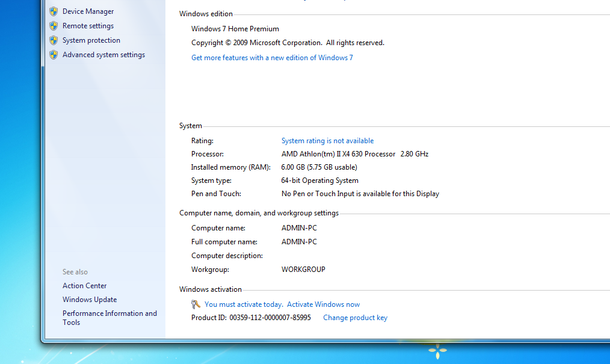The image size is (610, 364).
Task: Click the activation keys icon
Action: (x=196, y=304)
